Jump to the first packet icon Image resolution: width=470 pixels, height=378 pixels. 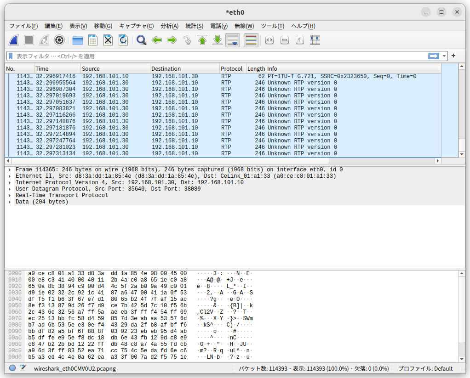[x=202, y=40]
